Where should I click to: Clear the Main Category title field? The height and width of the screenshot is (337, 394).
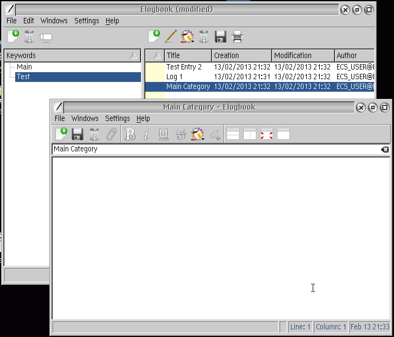[384, 149]
